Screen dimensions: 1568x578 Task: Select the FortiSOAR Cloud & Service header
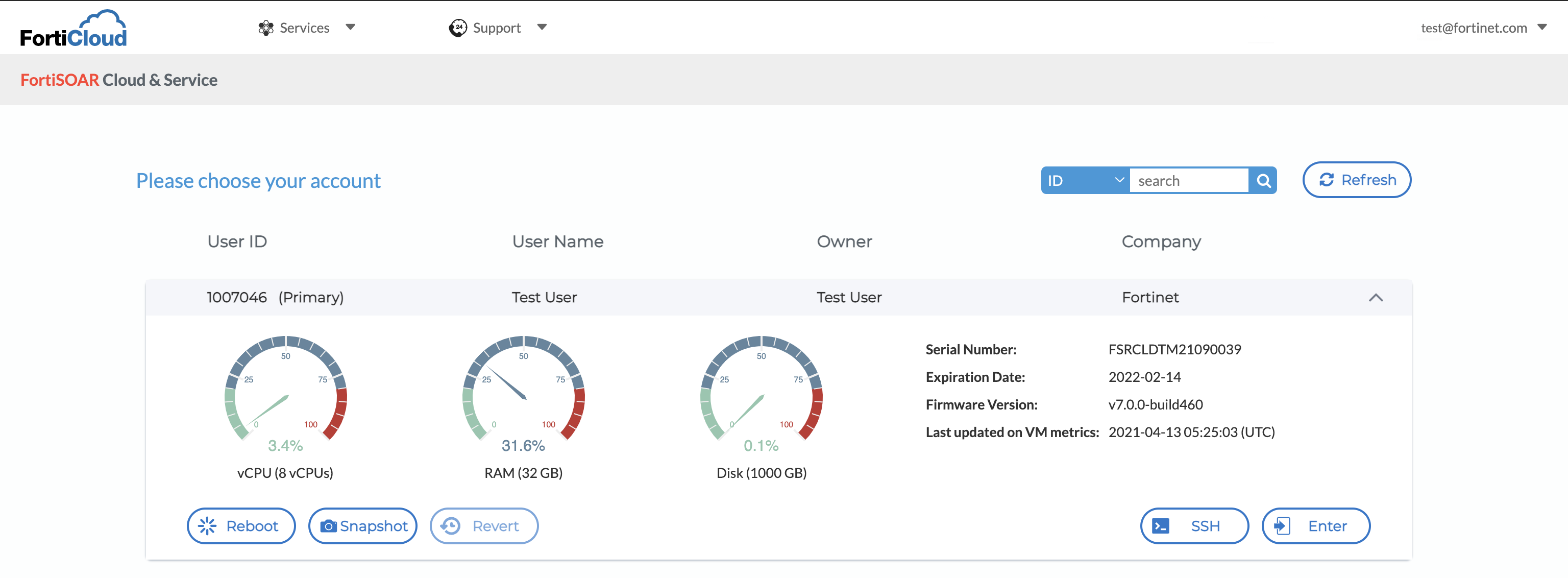point(119,80)
